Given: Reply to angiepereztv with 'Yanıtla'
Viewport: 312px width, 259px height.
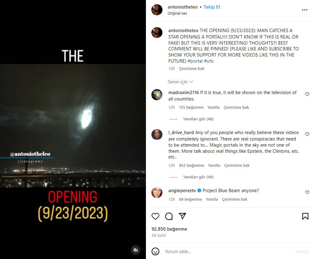Looking at the screenshot, I should [x=212, y=199].
